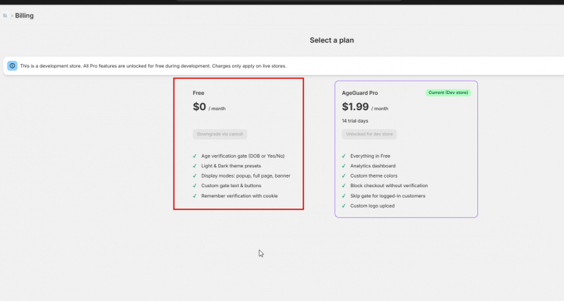Click checkmark next to Custom theme colors
Screen dimensions: 564x301
pyautogui.click(x=344, y=176)
